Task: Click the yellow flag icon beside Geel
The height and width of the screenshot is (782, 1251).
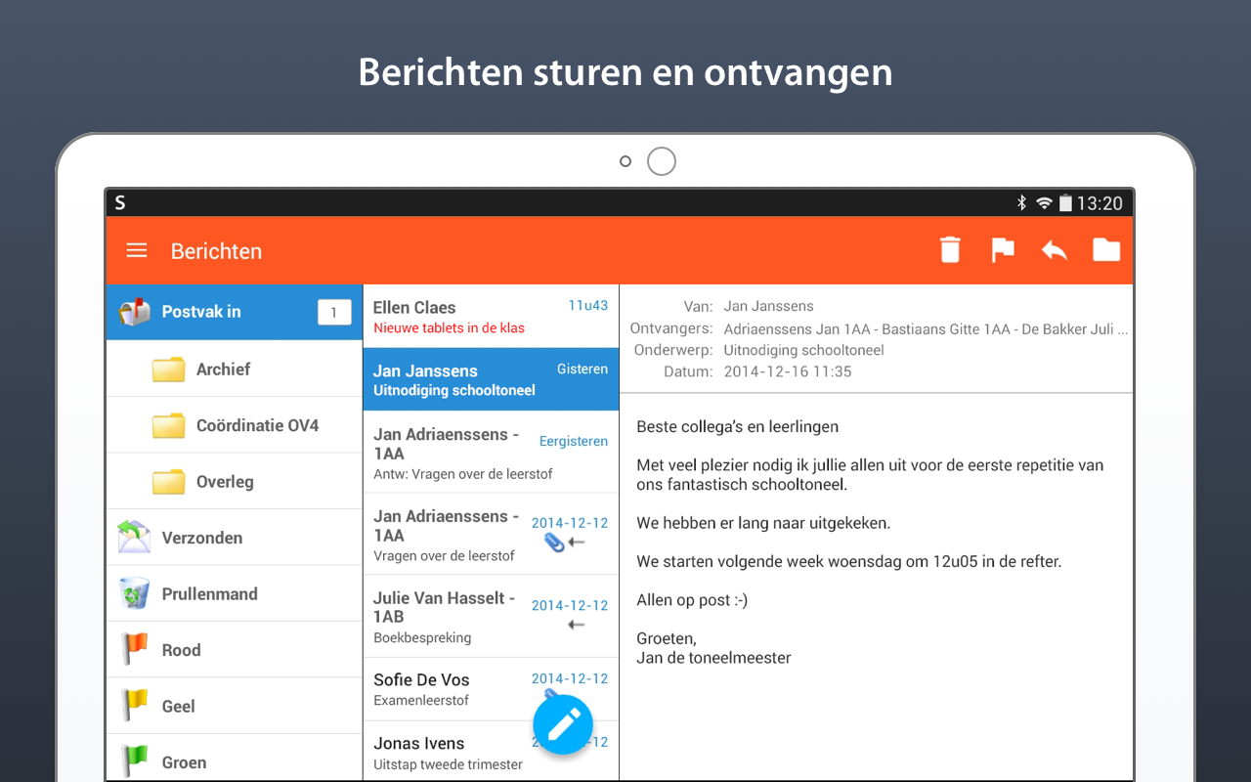Action: tap(134, 706)
